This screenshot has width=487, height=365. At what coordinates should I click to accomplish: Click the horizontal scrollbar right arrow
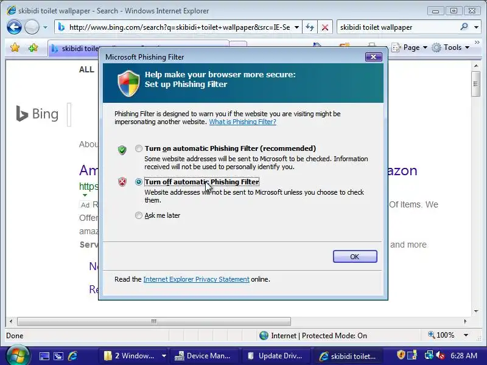pyautogui.click(x=465, y=321)
